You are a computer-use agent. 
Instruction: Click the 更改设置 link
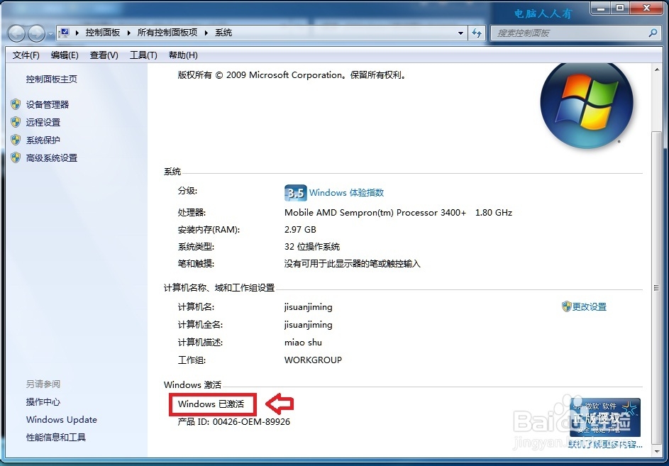(x=589, y=306)
